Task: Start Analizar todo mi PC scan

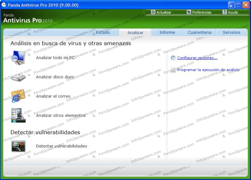Action: [x=55, y=58]
